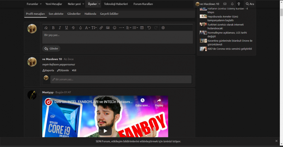Go to Yeni Mesajlar

coord(54,4)
